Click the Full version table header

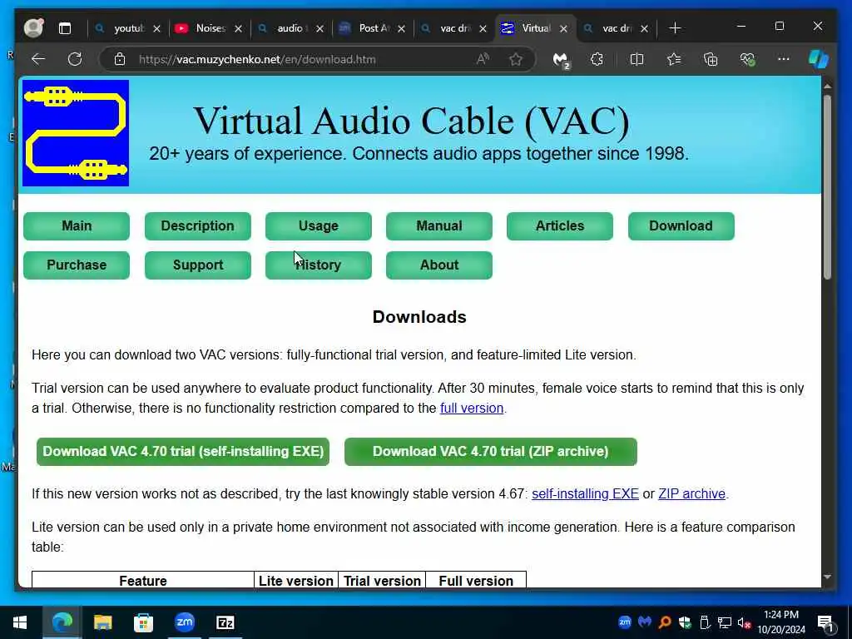476,581
